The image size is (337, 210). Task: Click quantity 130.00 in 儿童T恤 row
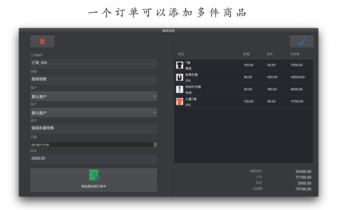249,101
